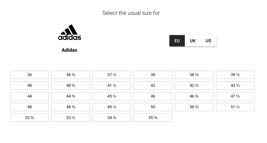Switch size system to UK
Screen dimensions: 267x143
tap(193, 41)
